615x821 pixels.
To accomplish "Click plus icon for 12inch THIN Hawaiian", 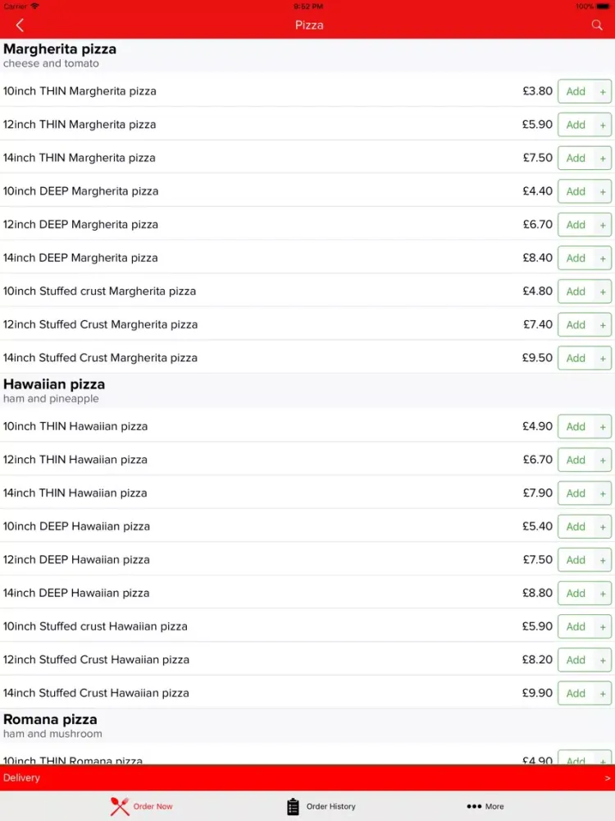I will [603, 461].
